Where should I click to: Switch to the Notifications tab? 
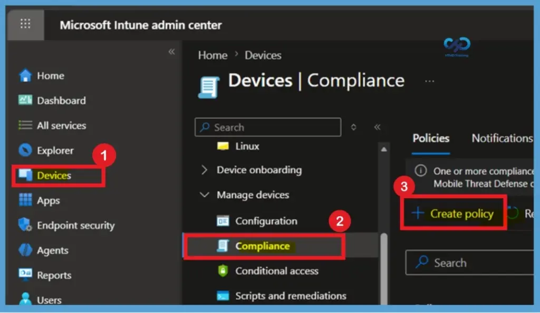[x=502, y=138]
